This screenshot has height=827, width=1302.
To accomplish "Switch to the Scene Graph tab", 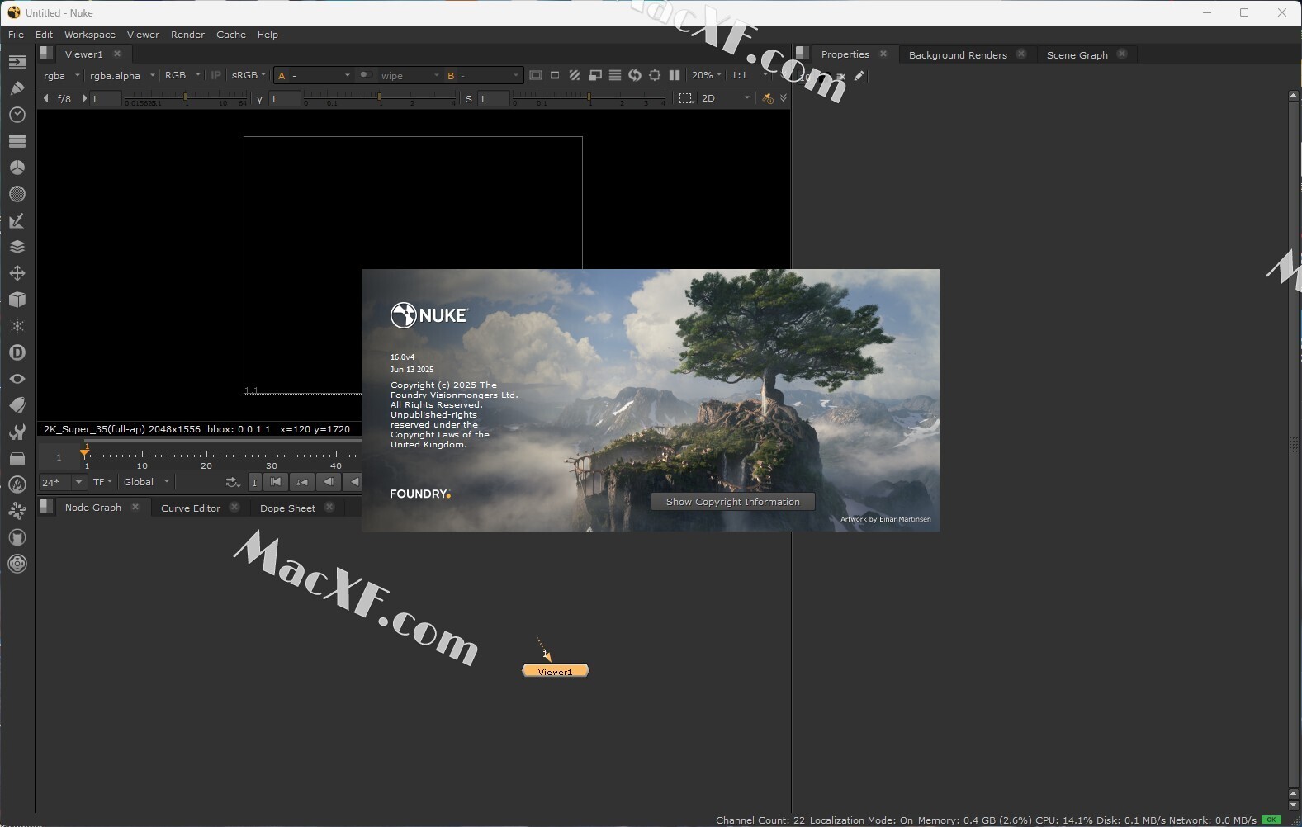I will (1077, 55).
